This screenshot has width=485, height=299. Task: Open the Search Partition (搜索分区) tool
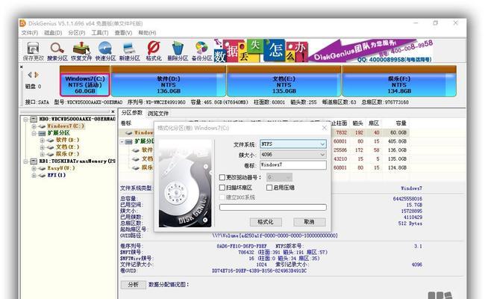coord(57,51)
